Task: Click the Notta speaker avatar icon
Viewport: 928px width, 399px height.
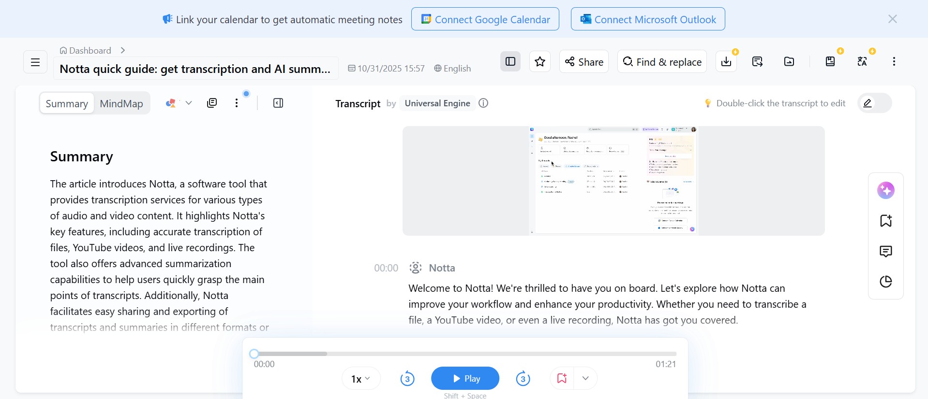Action: 416,268
